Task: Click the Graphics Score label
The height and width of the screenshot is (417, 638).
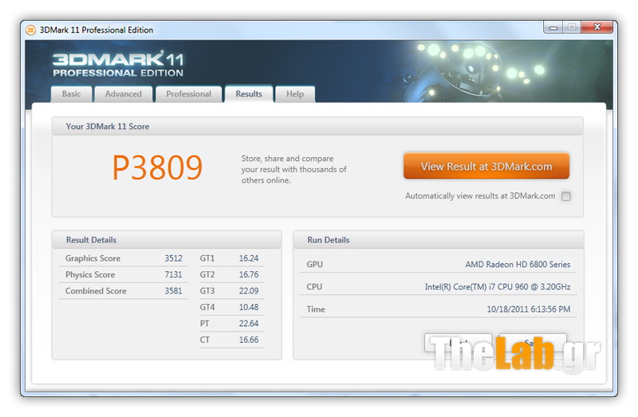Action: pyautogui.click(x=93, y=258)
